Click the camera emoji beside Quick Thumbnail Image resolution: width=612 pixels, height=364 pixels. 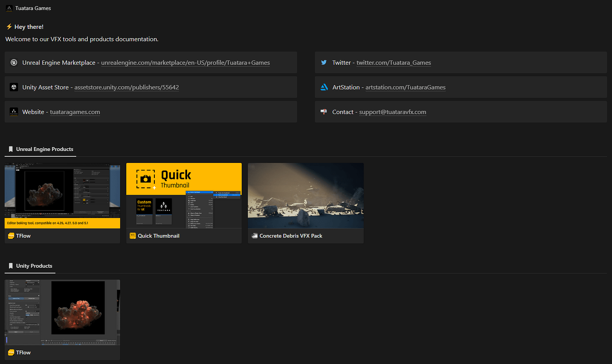132,236
